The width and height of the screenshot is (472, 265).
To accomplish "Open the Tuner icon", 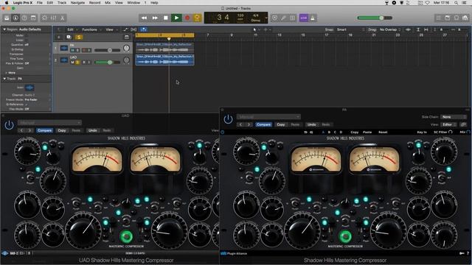I will [283, 18].
